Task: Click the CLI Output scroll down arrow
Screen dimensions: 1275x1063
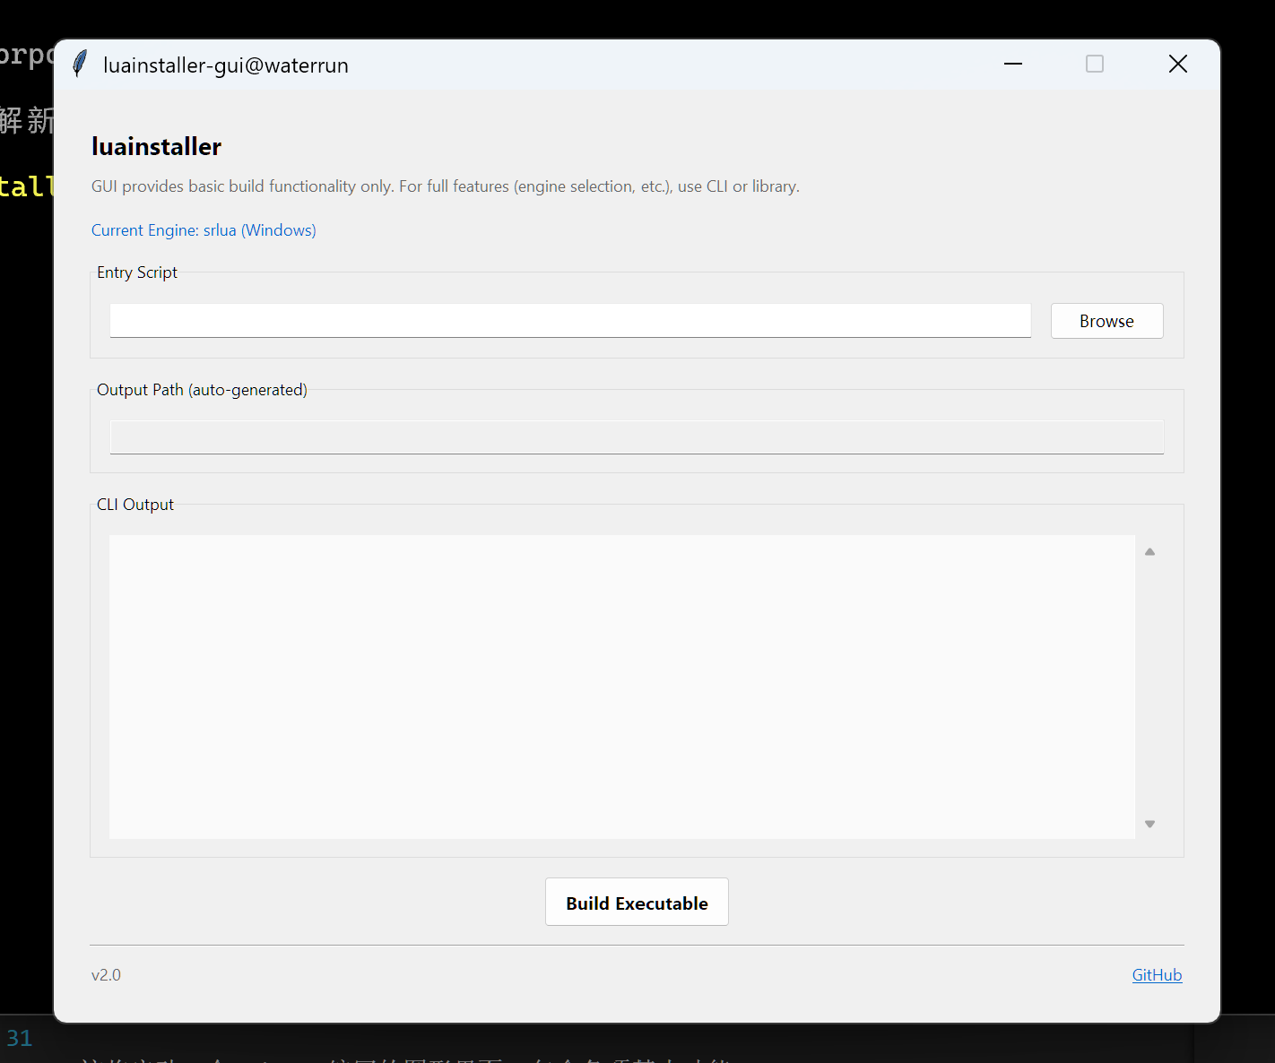Action: (1149, 824)
